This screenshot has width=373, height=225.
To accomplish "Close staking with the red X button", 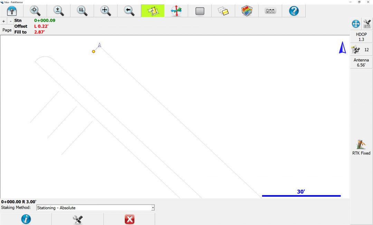I will pyautogui.click(x=129, y=219).
